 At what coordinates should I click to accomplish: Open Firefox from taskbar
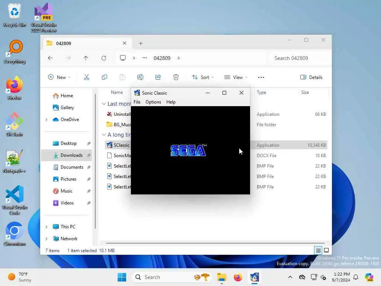(x=238, y=277)
